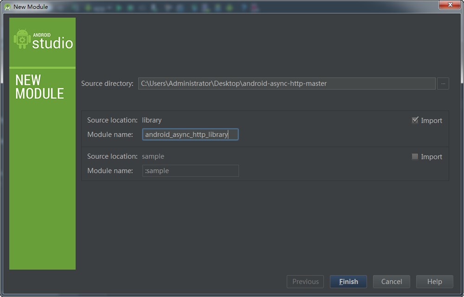Uncheck the Import checkbox for library
The height and width of the screenshot is (297, 464).
415,120
